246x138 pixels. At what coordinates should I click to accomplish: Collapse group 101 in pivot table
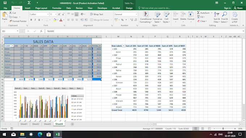pos(113,49)
